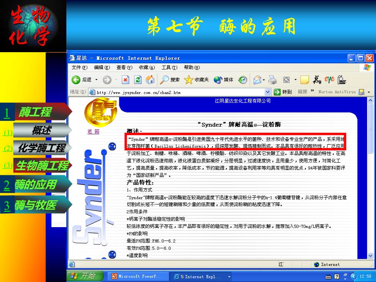Image resolution: width=376 pixels, height=282 pixels.
Task: Click the Mail envelope icon
Action: coord(257,80)
